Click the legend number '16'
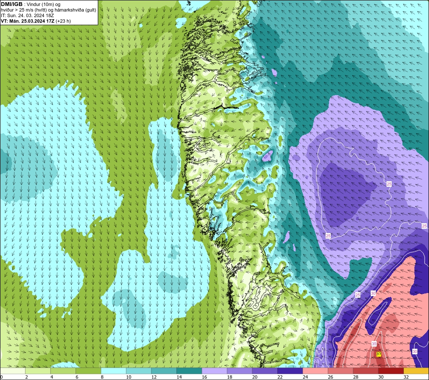429x380 pixels. [204, 377]
